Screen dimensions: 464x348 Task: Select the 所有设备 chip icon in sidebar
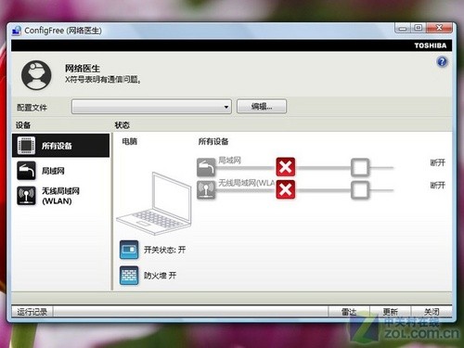coord(26,146)
